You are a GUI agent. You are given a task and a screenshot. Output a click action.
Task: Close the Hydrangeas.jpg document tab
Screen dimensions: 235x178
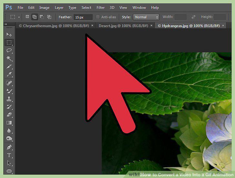[x=223, y=26]
